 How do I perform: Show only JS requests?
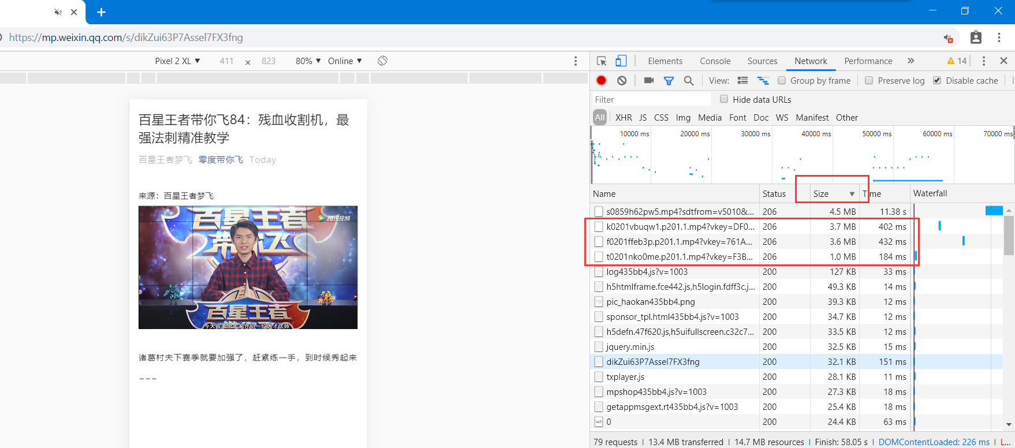[x=643, y=118]
